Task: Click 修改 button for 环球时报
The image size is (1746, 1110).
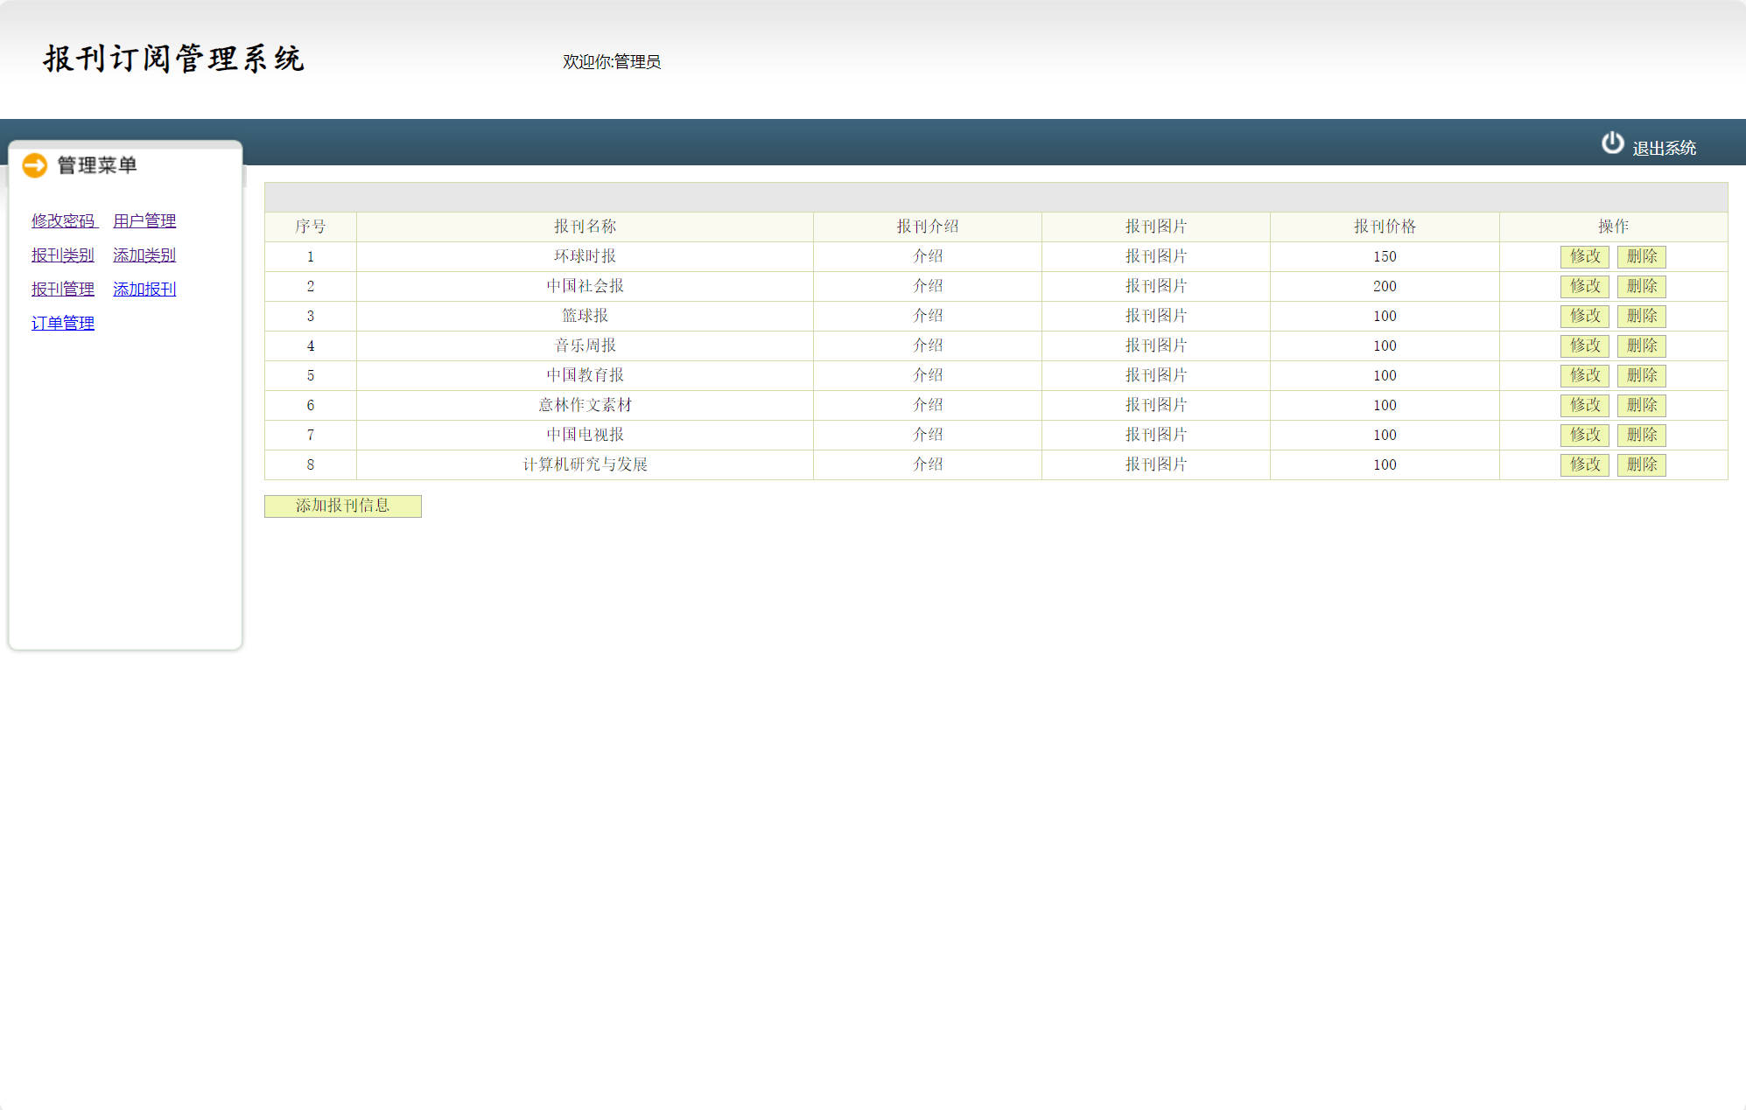Action: coord(1584,256)
